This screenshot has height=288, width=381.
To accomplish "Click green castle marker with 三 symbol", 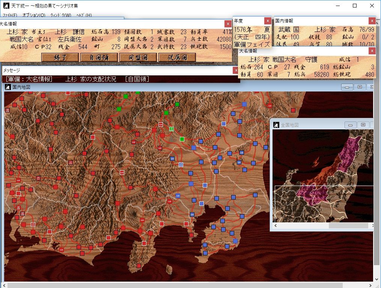I will click(171, 129).
